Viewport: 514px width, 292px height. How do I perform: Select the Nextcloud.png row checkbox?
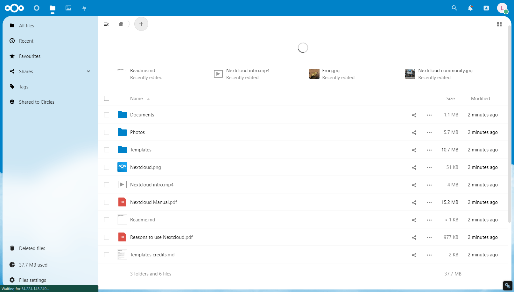point(107,167)
